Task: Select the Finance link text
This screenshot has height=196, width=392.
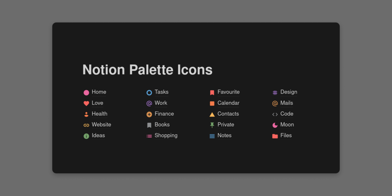Action: coord(164,114)
